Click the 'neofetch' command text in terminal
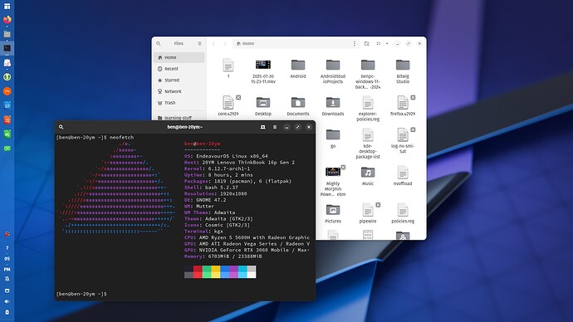Viewport: 573px width, 322px height. point(121,138)
